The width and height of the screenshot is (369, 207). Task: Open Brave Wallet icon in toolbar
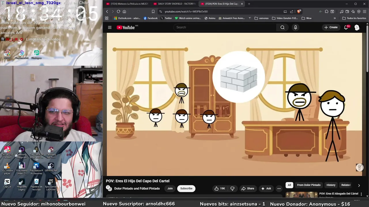coord(347,11)
